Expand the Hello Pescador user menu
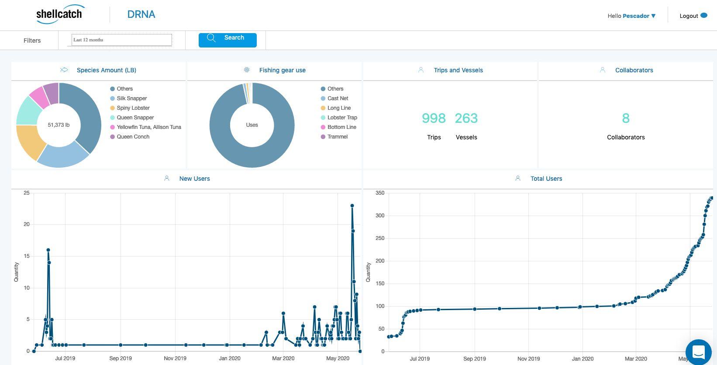This screenshot has width=717, height=365. [x=631, y=16]
